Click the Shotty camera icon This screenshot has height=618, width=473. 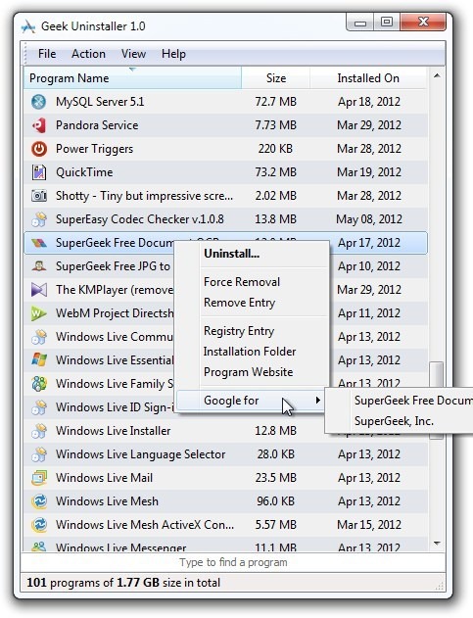pyautogui.click(x=38, y=196)
